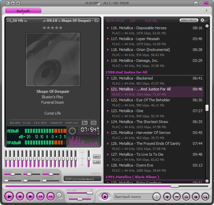
Task: Click the SPEED slider handle
Action: click(13, 174)
